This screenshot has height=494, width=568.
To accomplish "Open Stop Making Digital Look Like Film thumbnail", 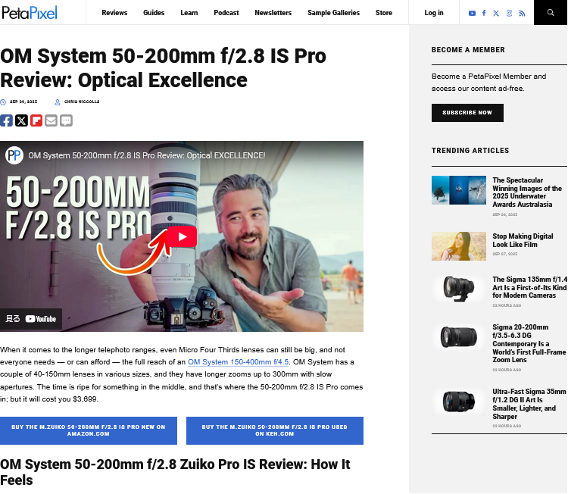I will pos(459,246).
